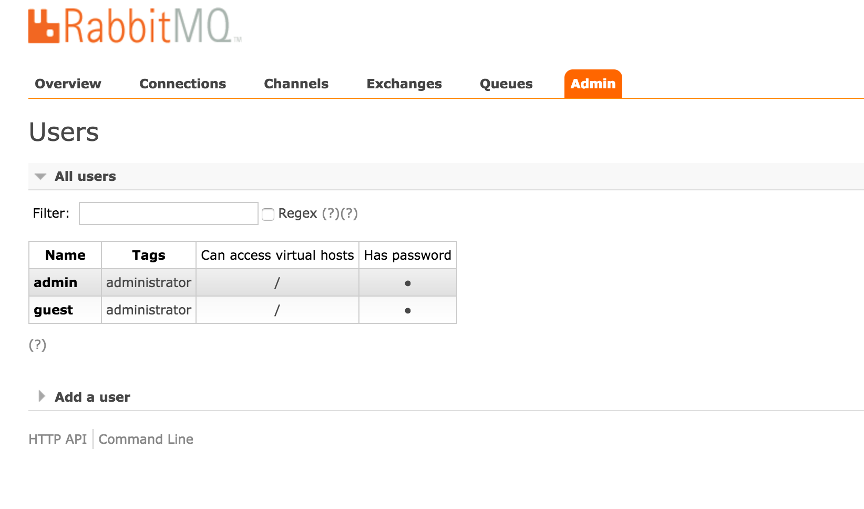Viewport: 864px width, 509px height.
Task: Click the Has password column header
Action: [408, 255]
